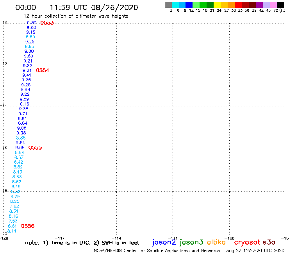The height and width of the screenshot is (254, 289).
Task: Select the 8.80 wave height reading
Action: tap(30, 37)
